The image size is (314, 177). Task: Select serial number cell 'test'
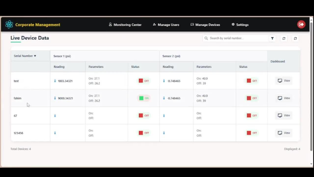click(30, 81)
